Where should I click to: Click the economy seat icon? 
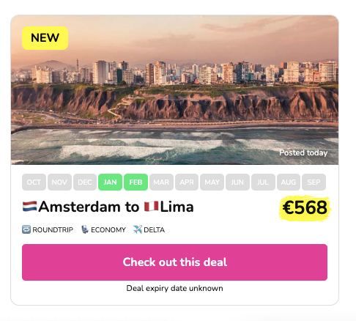click(x=84, y=229)
